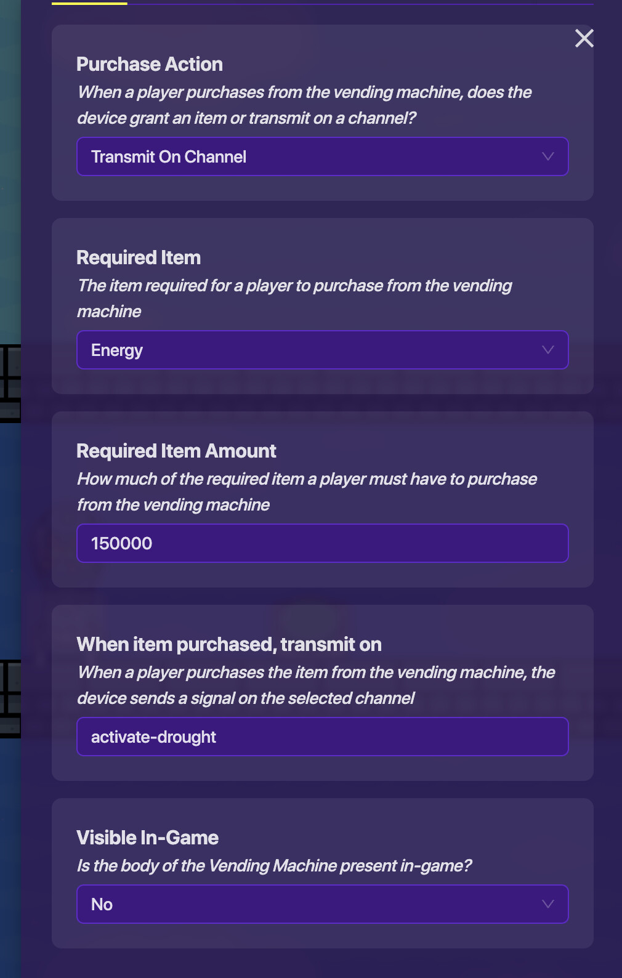The height and width of the screenshot is (978, 622).
Task: Click the activate-drought channel input
Action: (x=321, y=737)
